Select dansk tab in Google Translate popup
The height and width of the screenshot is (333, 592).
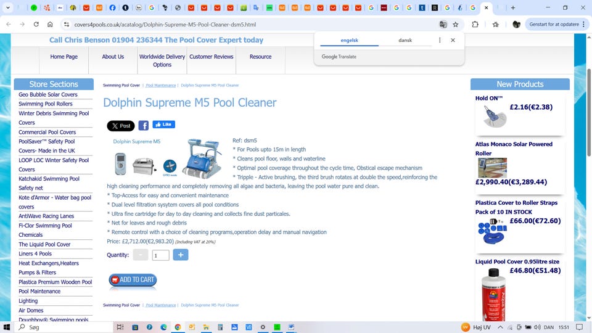(405, 40)
